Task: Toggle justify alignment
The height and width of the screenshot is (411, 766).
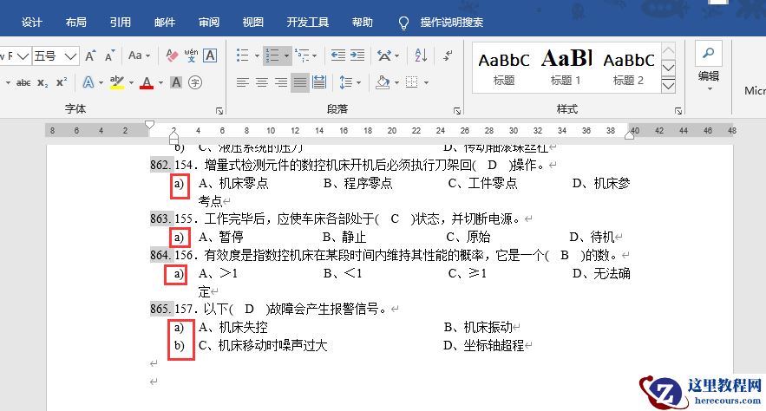Action: coord(300,82)
